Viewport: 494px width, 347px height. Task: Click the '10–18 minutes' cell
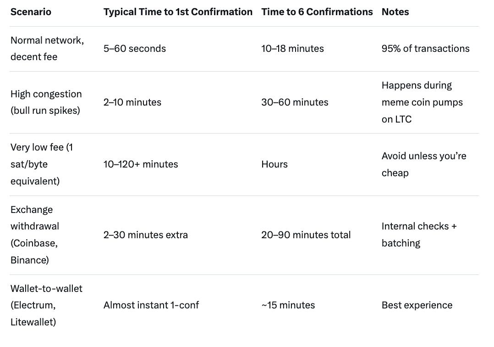point(292,49)
